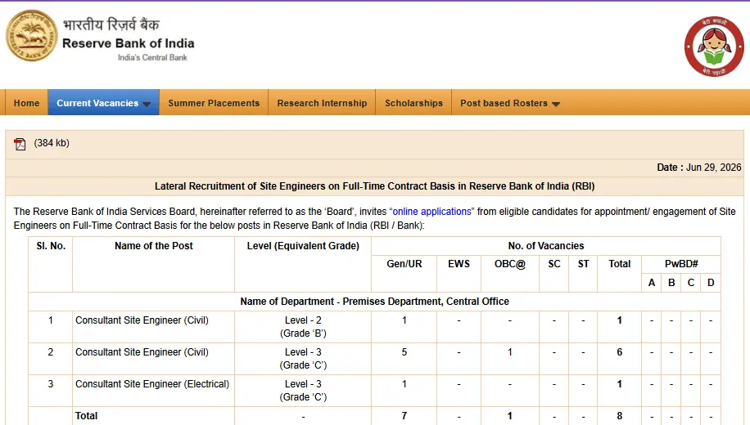This screenshot has width=750, height=425.
Task: Click the Beti Bachao girl-child logo
Action: (714, 47)
